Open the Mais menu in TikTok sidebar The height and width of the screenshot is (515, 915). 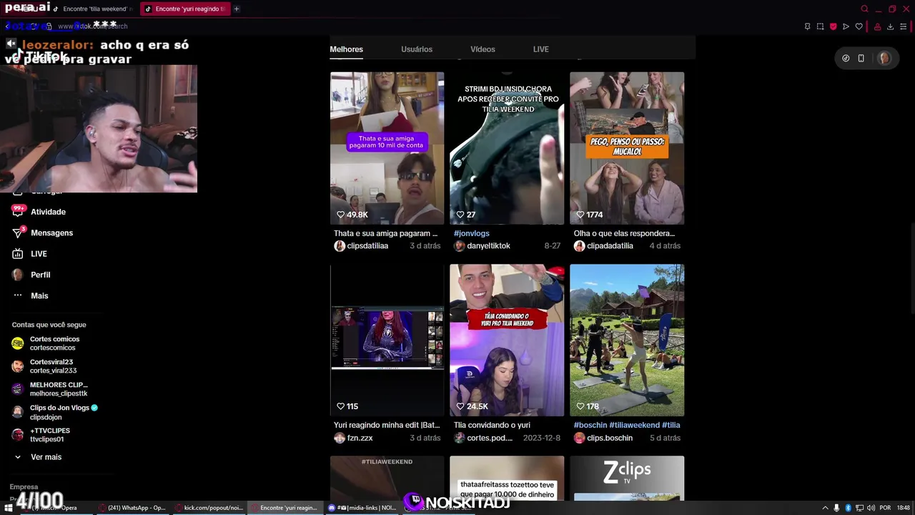click(39, 295)
